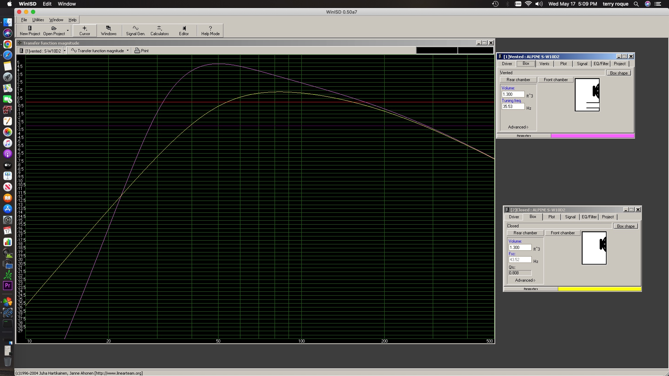This screenshot has width=669, height=376.
Task: Open the Windows toolbar tool
Action: coord(109,31)
